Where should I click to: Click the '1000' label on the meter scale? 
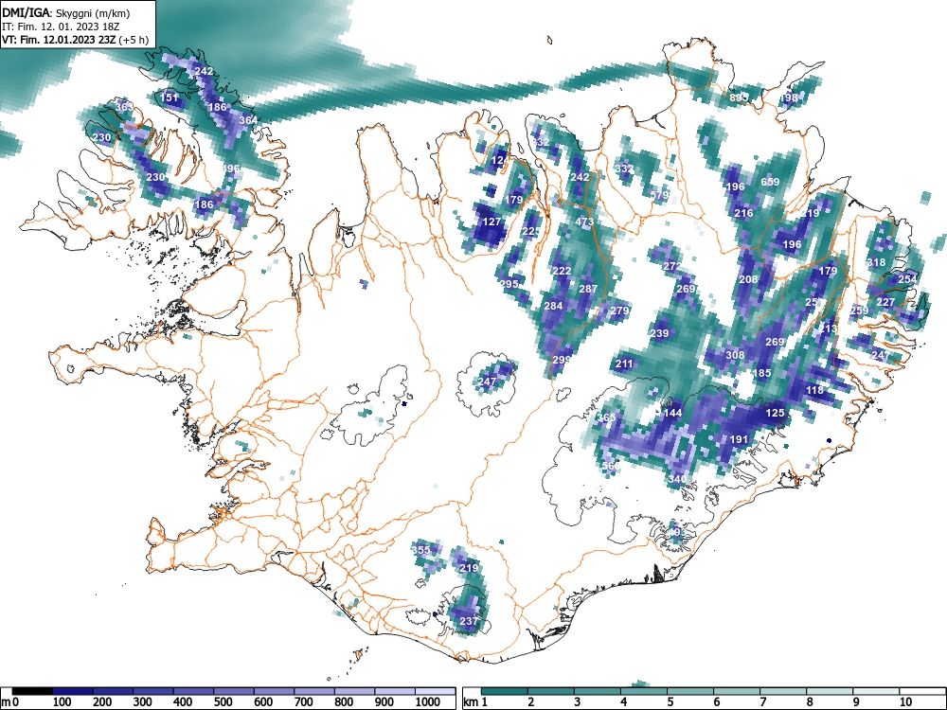coord(427,701)
